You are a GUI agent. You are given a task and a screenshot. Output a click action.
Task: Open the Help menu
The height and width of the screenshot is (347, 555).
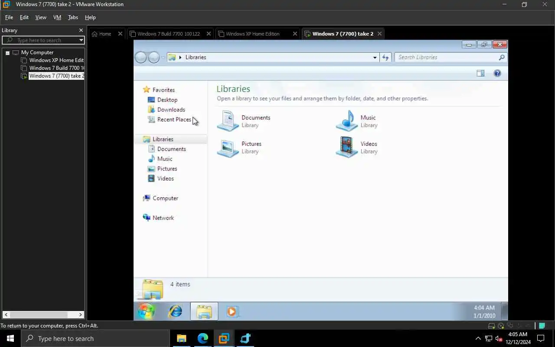(90, 17)
